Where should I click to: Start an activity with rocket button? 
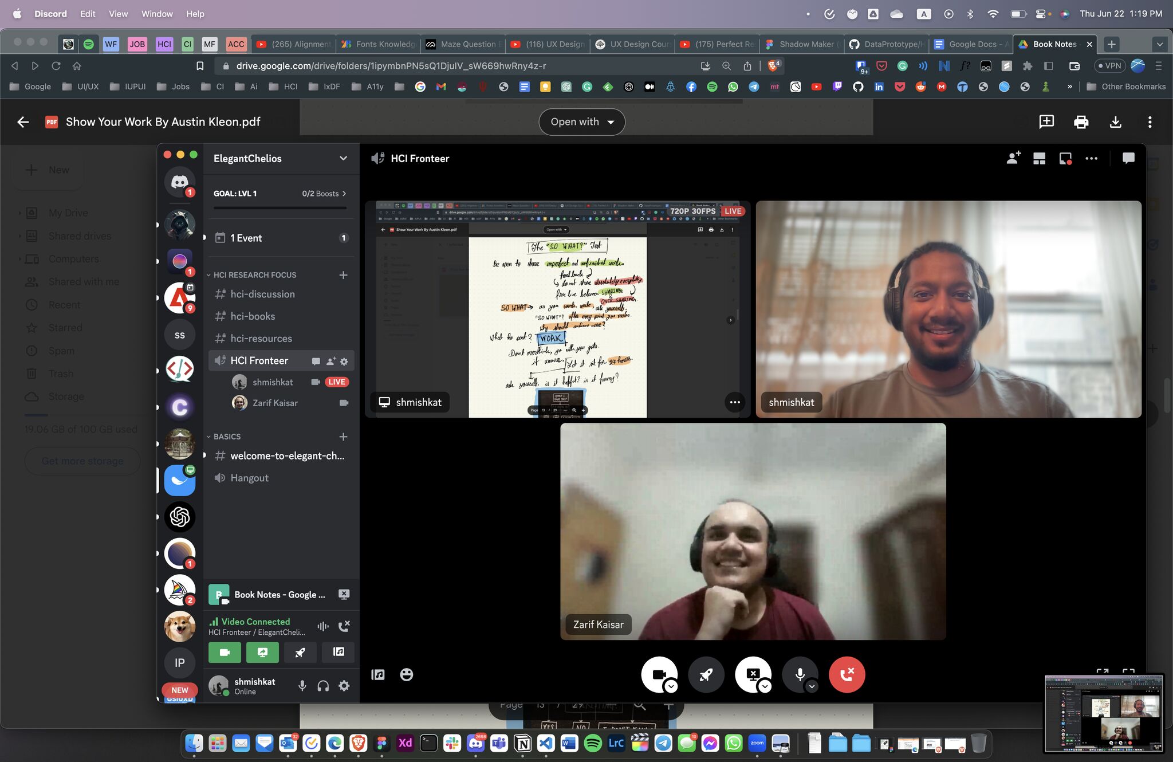tap(706, 674)
